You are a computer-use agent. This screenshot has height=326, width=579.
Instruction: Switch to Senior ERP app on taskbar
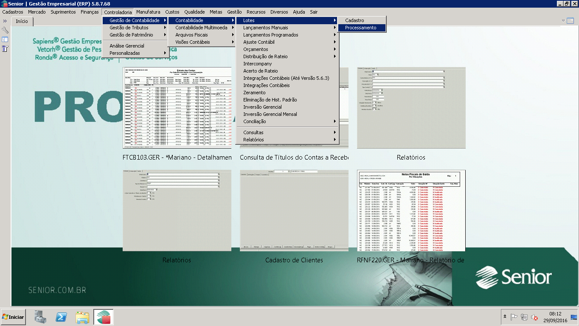pos(103,317)
